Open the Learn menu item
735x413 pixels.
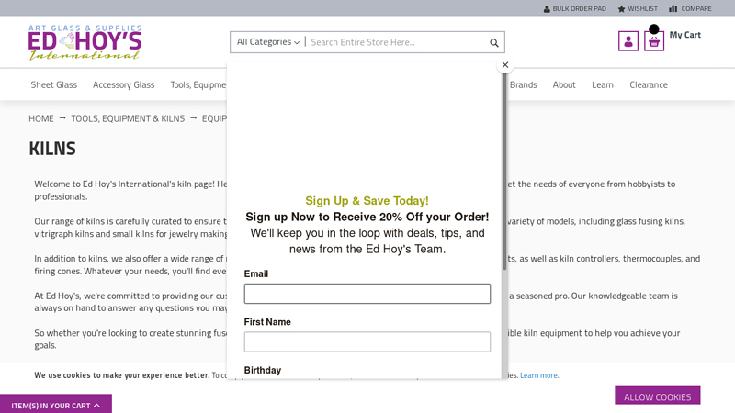tap(603, 84)
